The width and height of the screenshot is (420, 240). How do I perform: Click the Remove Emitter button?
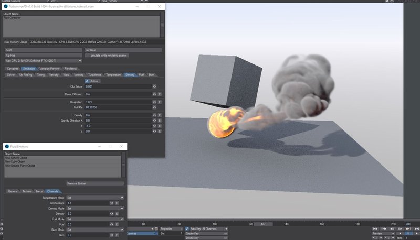coord(95,183)
